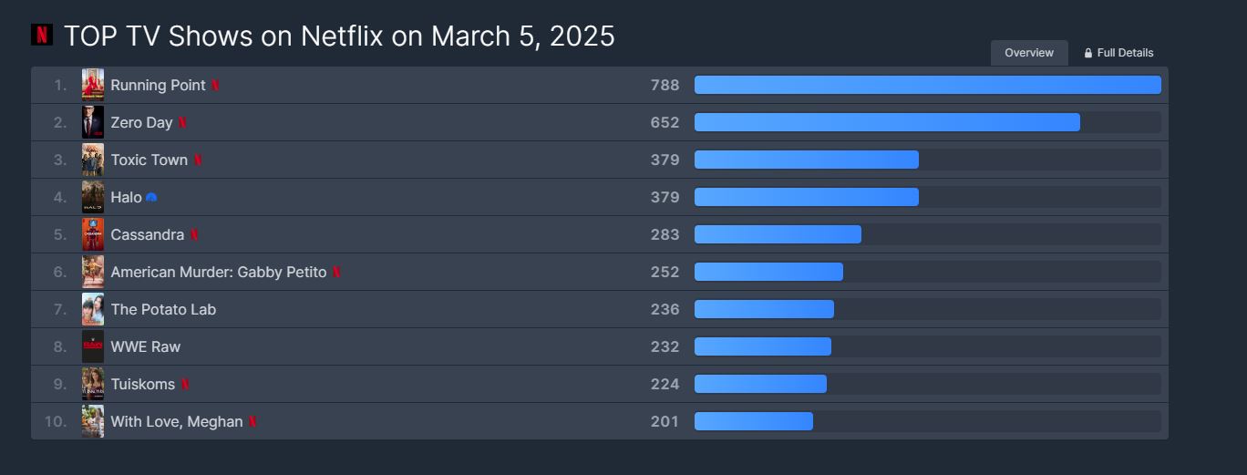Open the locked Full Details tab

click(x=1118, y=53)
